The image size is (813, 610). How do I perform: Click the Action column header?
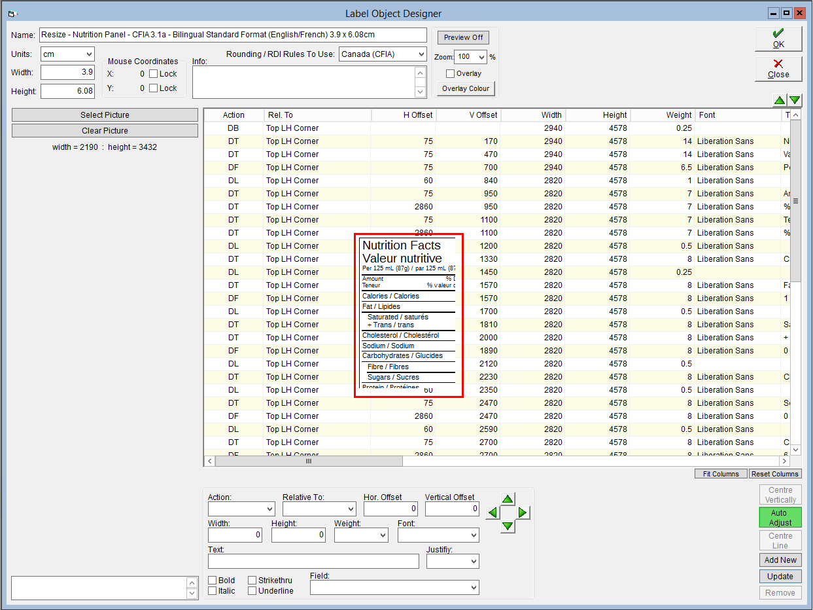pos(234,115)
